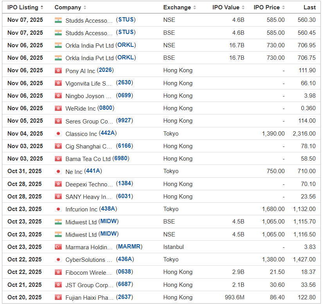This screenshot has height=304, width=322.
Task: Open the 442A ticker link
Action: tap(108, 133)
